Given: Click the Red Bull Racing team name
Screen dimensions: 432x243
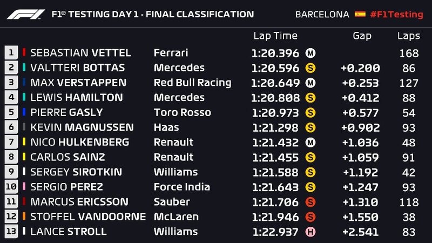Looking at the screenshot, I should pos(192,83).
